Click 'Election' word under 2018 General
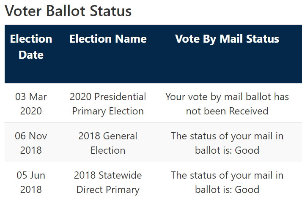Viewport: 302px width, 201px height. 108,150
